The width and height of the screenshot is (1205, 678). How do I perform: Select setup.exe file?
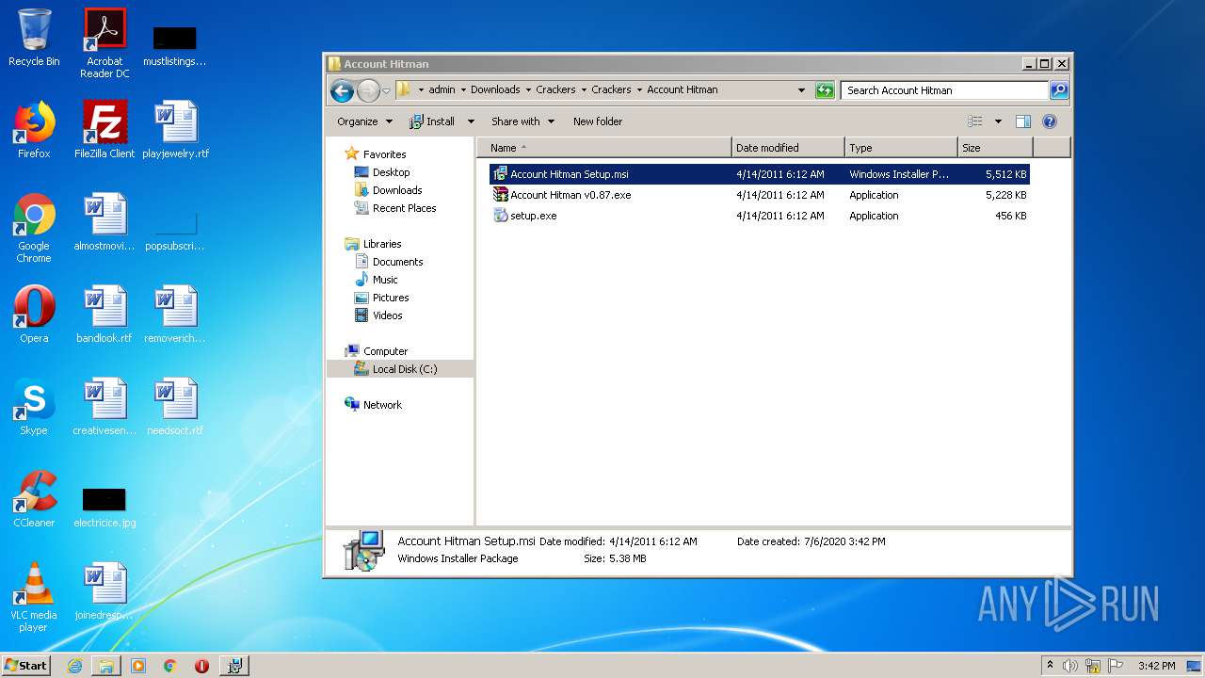tap(759, 216)
